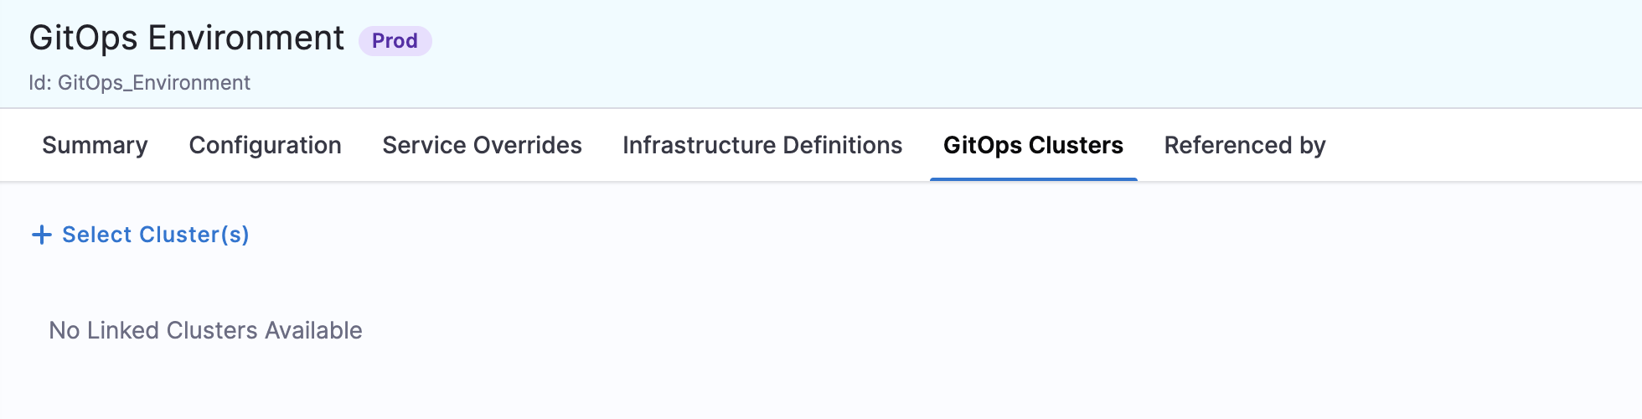Click the No Linked Clusters Available message
This screenshot has height=419, width=1642.
pyautogui.click(x=205, y=330)
